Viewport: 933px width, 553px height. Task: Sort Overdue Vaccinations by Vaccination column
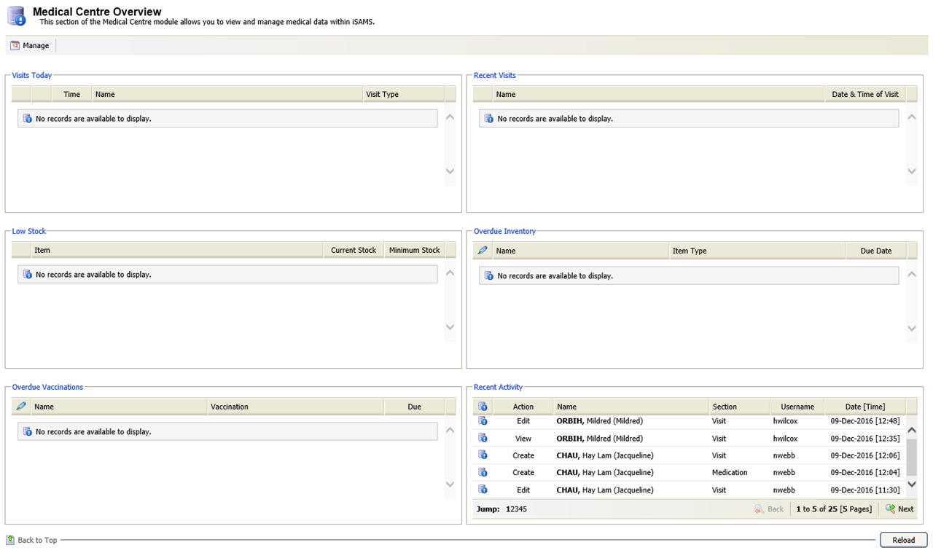(295, 407)
